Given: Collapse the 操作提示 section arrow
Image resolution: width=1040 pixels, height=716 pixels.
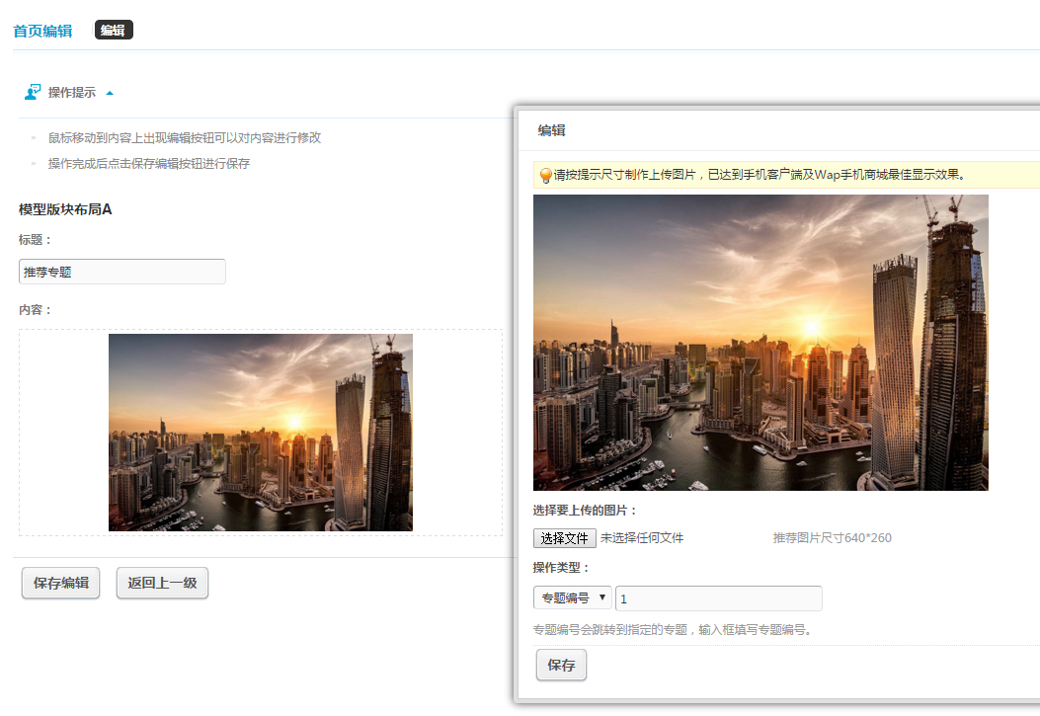Looking at the screenshot, I should [x=110, y=93].
